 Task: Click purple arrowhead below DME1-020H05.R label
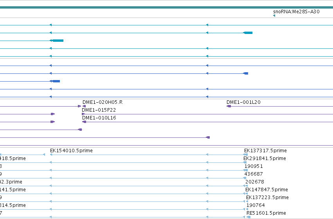click(x=84, y=106)
